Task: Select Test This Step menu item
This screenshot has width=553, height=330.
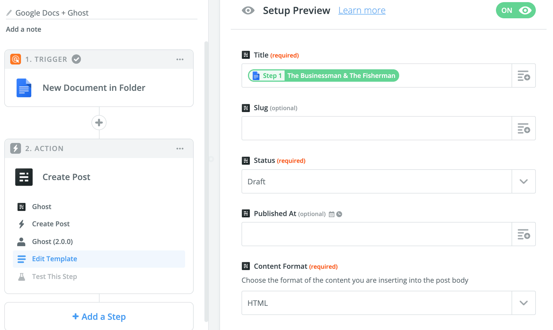Action: pos(54,277)
